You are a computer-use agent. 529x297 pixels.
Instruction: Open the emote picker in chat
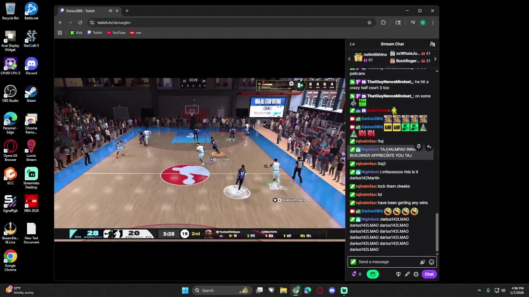pyautogui.click(x=431, y=262)
